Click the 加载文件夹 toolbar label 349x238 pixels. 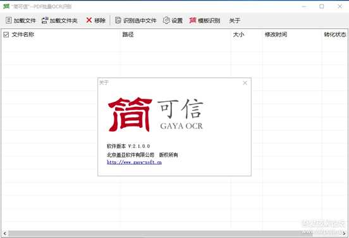coord(64,20)
